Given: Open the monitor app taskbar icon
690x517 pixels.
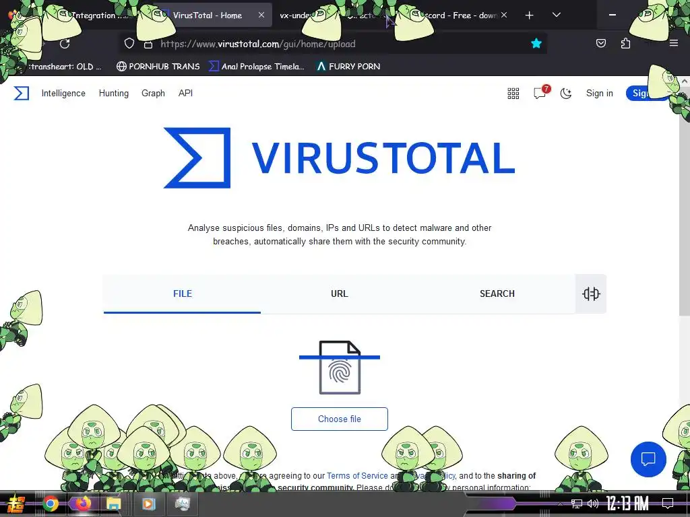Looking at the screenshot, I should click(182, 504).
